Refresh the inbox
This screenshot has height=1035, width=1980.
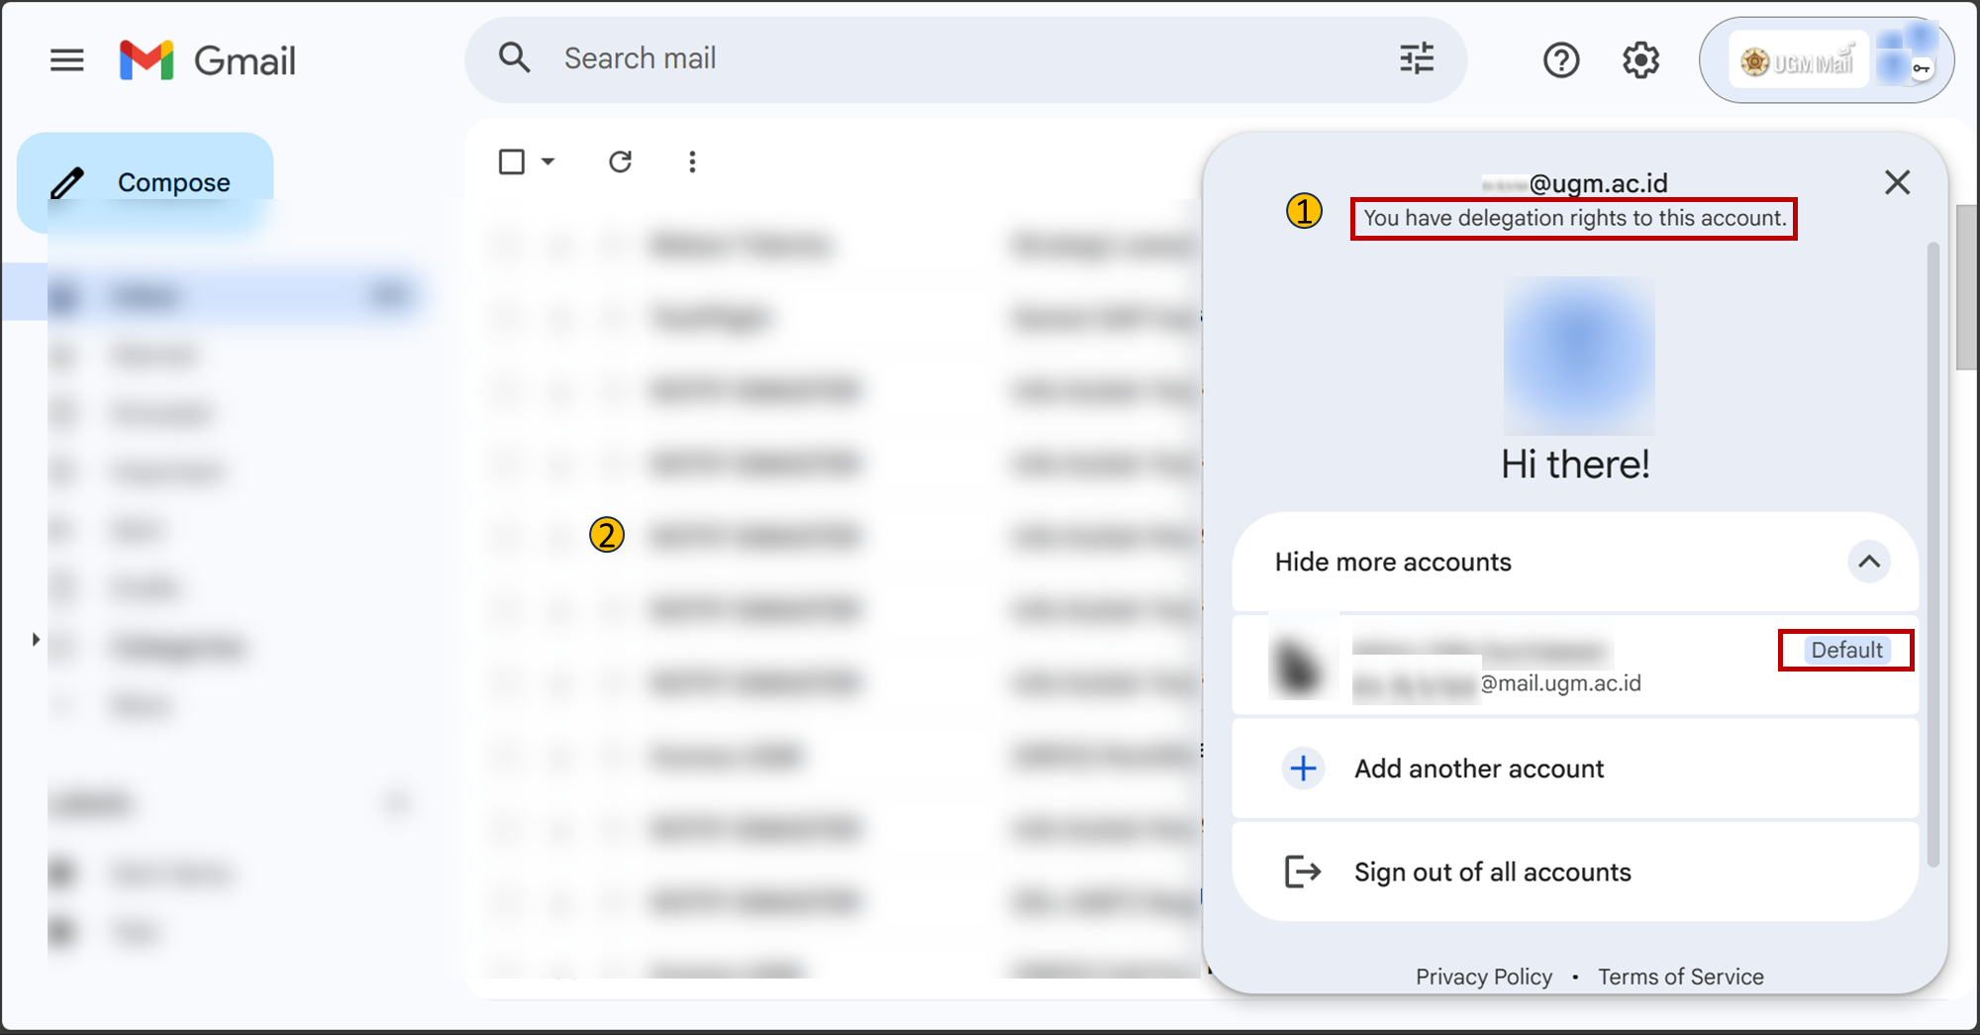click(x=621, y=161)
